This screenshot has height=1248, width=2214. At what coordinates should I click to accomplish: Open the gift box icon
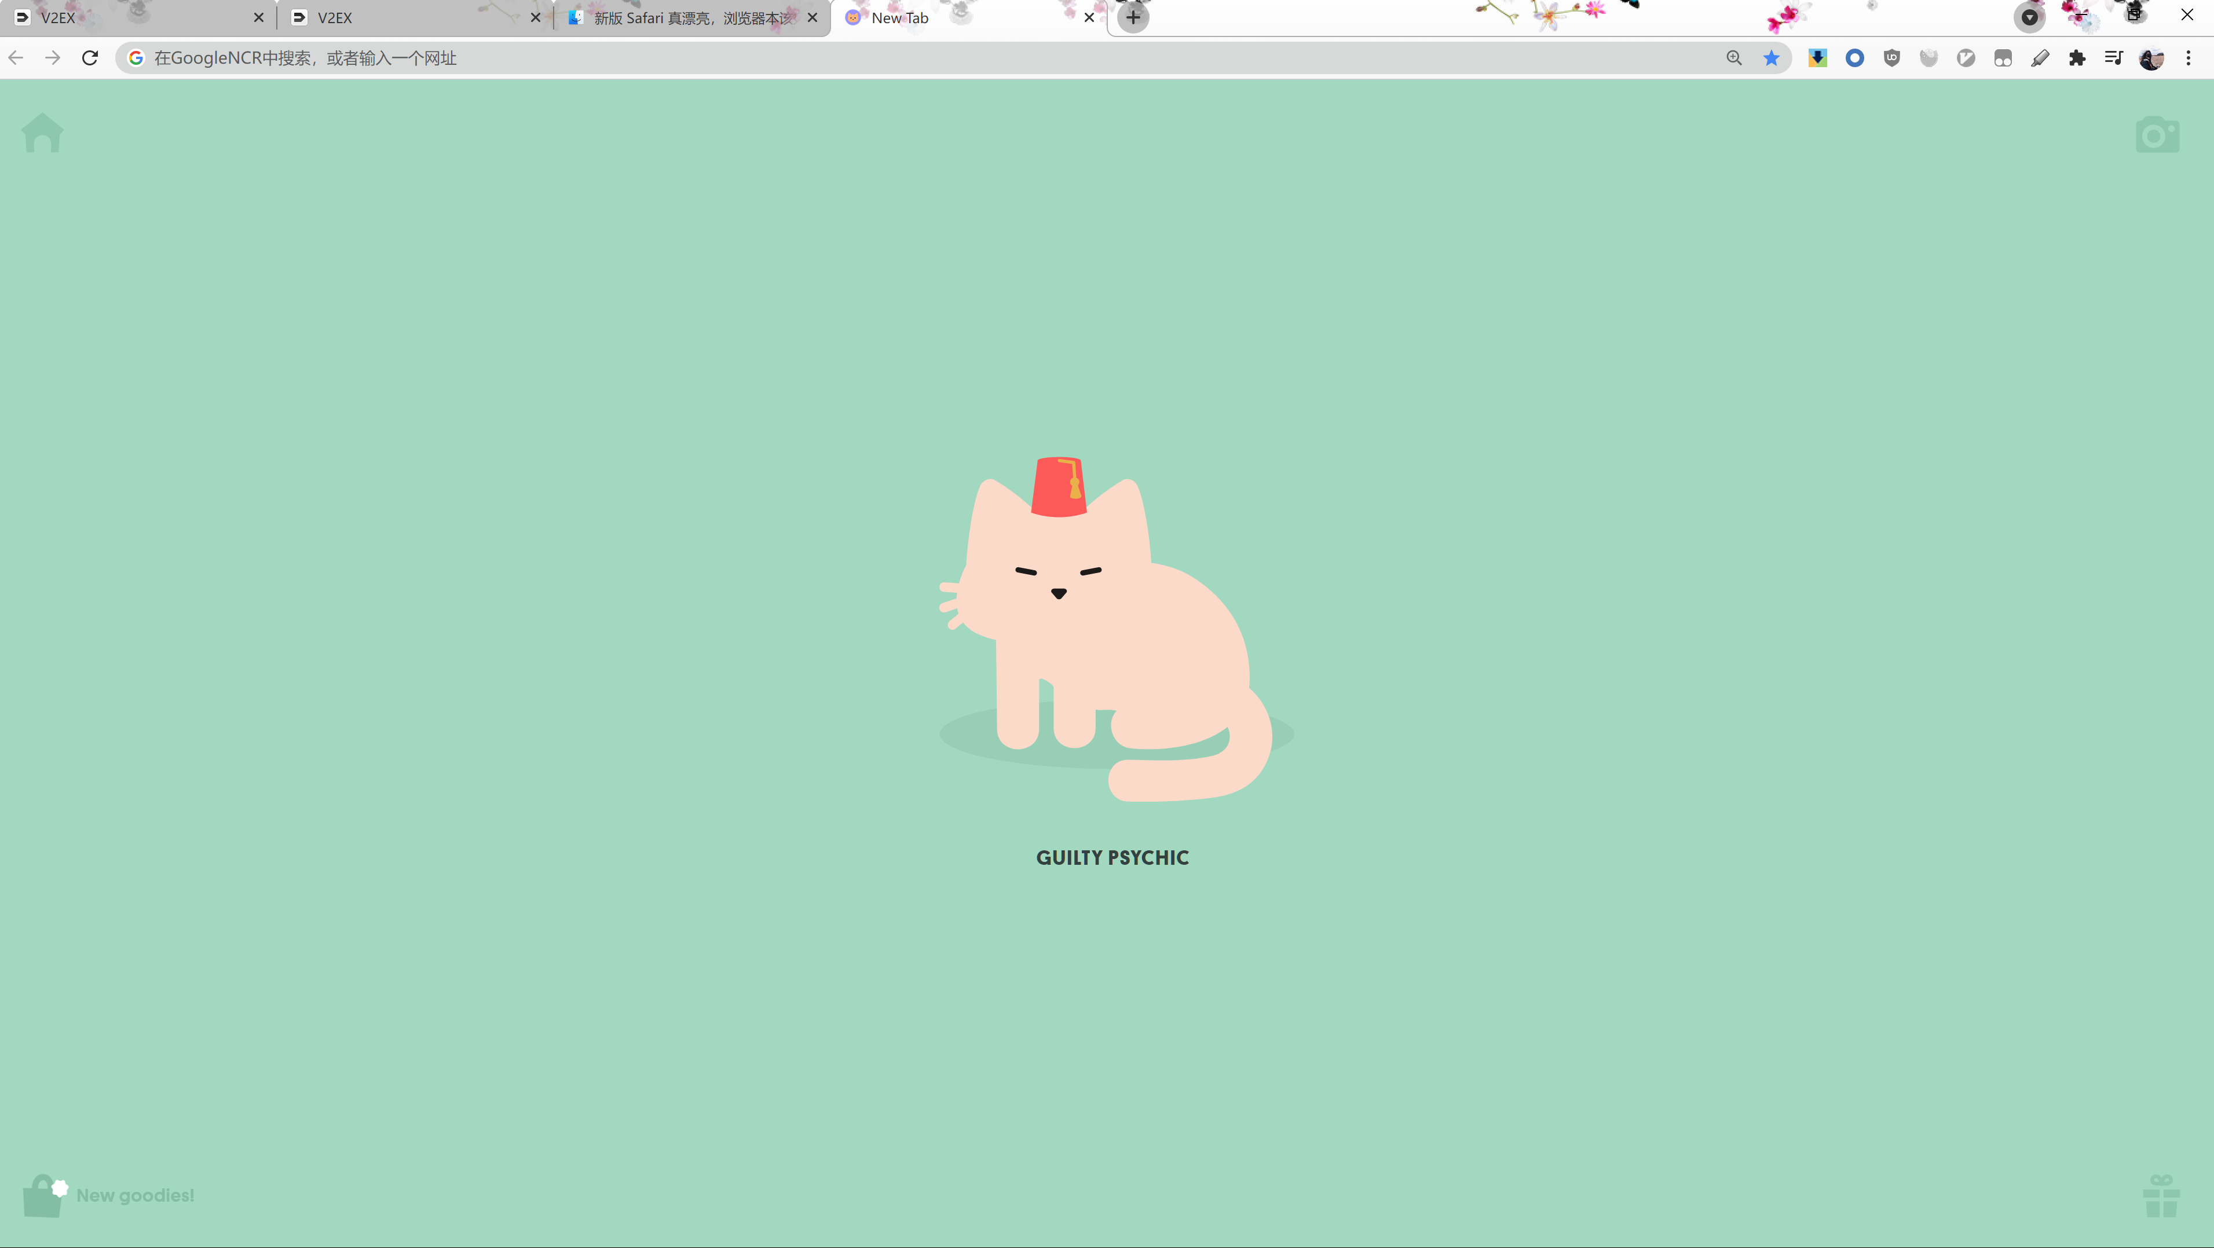point(2161,1196)
